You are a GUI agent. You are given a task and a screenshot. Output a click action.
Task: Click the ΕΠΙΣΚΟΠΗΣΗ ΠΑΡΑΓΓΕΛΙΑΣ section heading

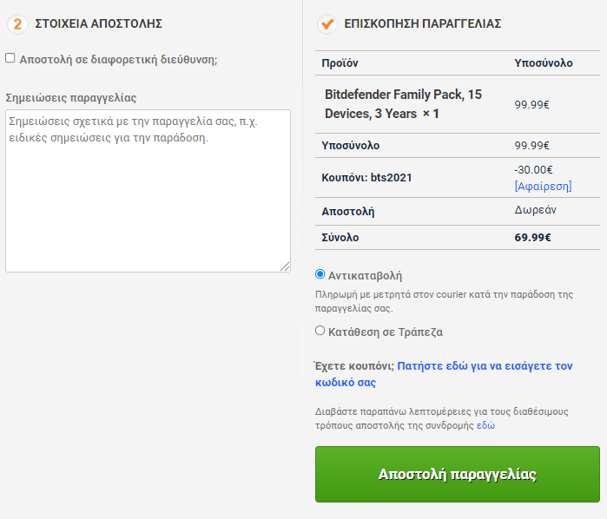pyautogui.click(x=422, y=23)
